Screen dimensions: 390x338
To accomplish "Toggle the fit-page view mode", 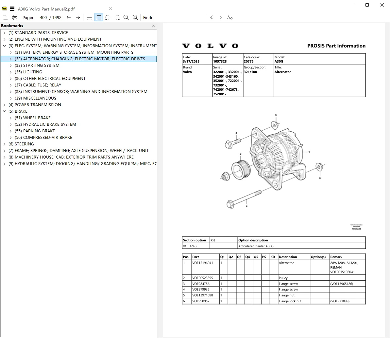I will tap(99, 17).
